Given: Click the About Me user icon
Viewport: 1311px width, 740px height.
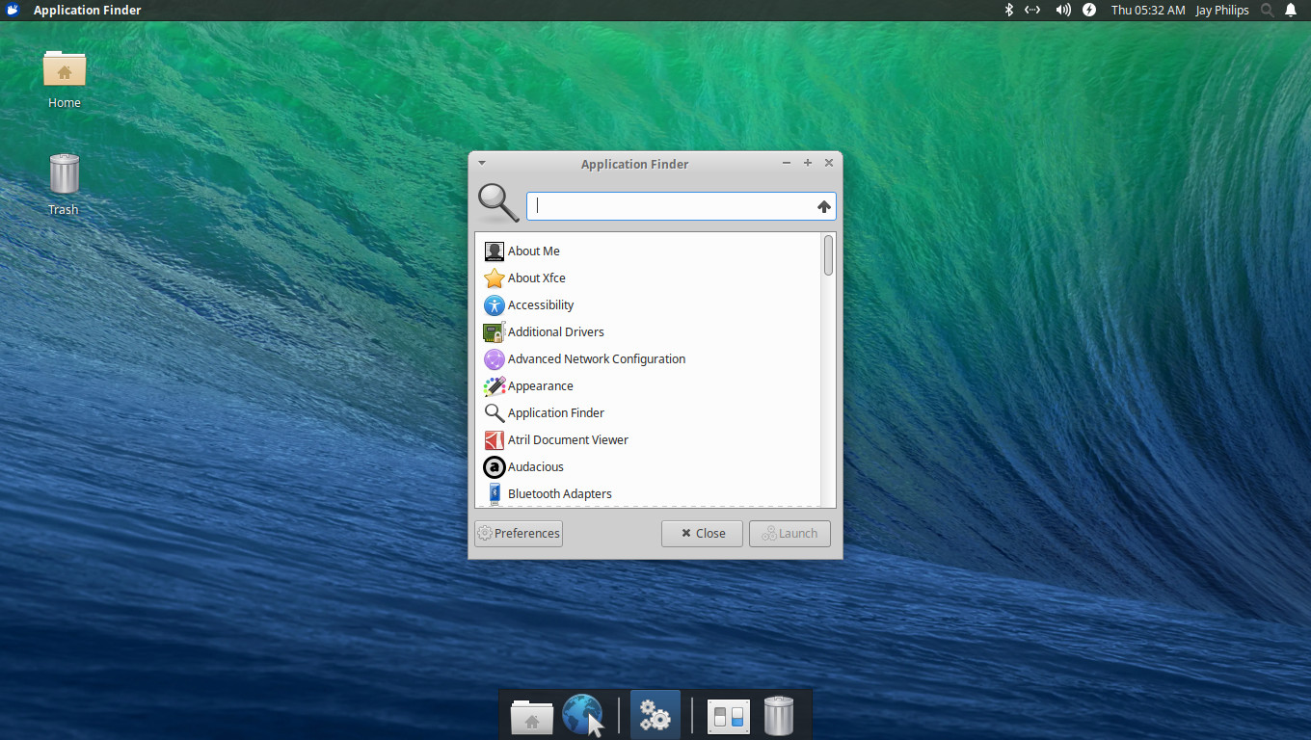Looking at the screenshot, I should 494,251.
